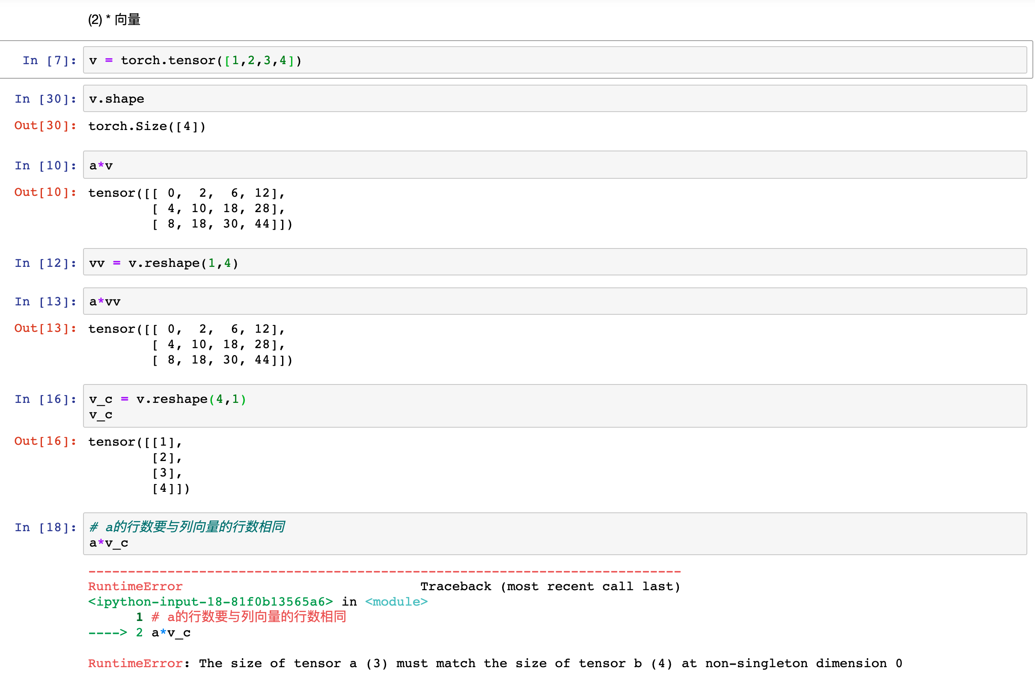Click the a*v code cell
The image size is (1035, 686).
coord(554,166)
